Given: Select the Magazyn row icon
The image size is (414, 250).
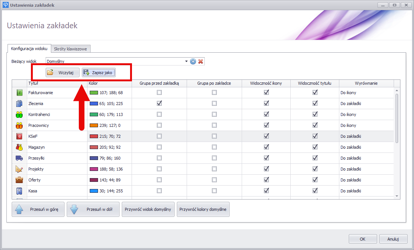Looking at the screenshot, I should (19, 147).
